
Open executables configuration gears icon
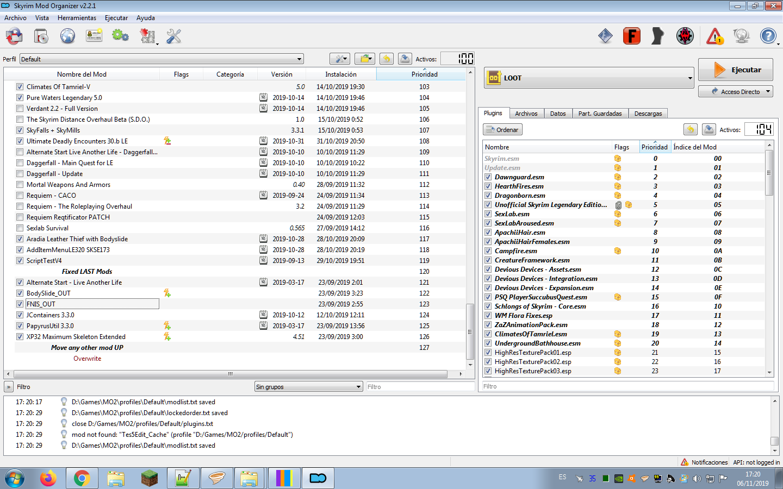(x=120, y=36)
